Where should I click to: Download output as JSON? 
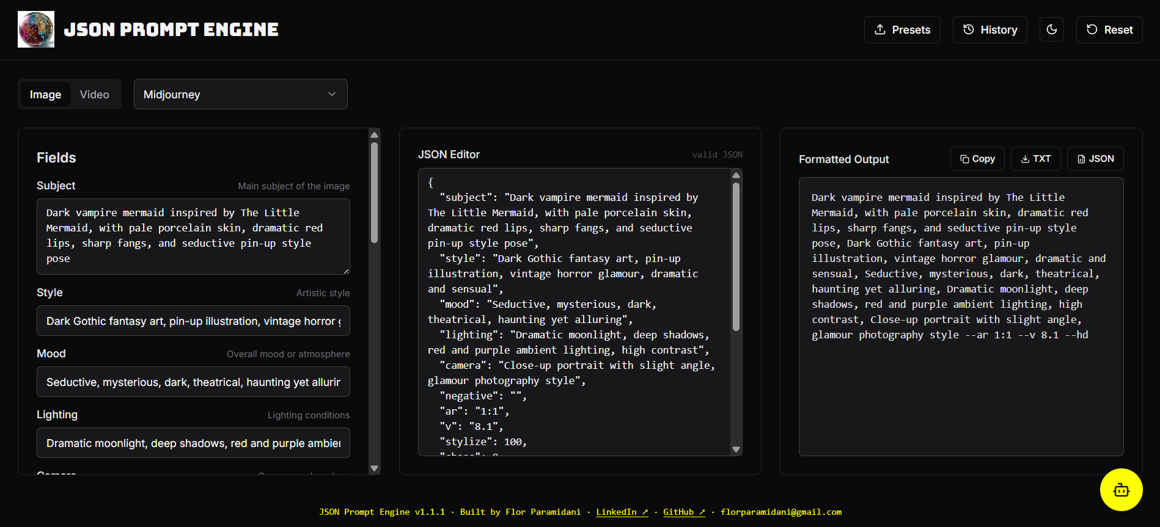(x=1095, y=159)
